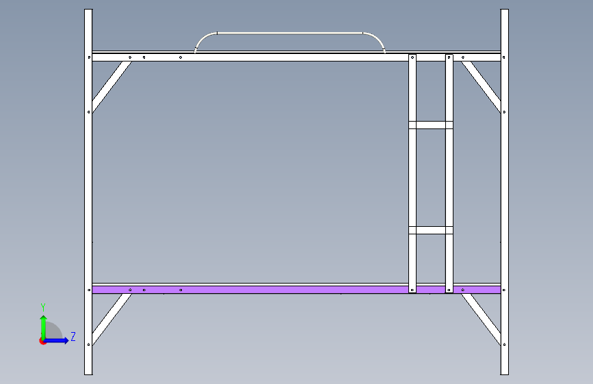Click the upper ladder rung
Image resolution: width=593 pixels, height=384 pixels.
coord(431,125)
